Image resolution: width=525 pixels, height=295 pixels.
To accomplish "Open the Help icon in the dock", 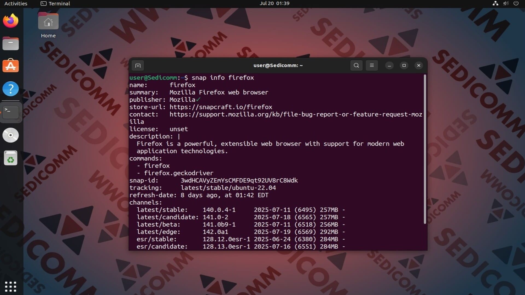I will coord(11,89).
